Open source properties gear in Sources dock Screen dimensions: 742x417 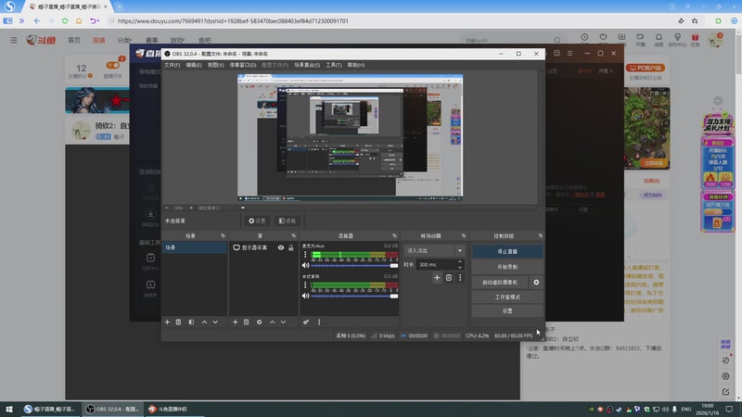[259, 322]
